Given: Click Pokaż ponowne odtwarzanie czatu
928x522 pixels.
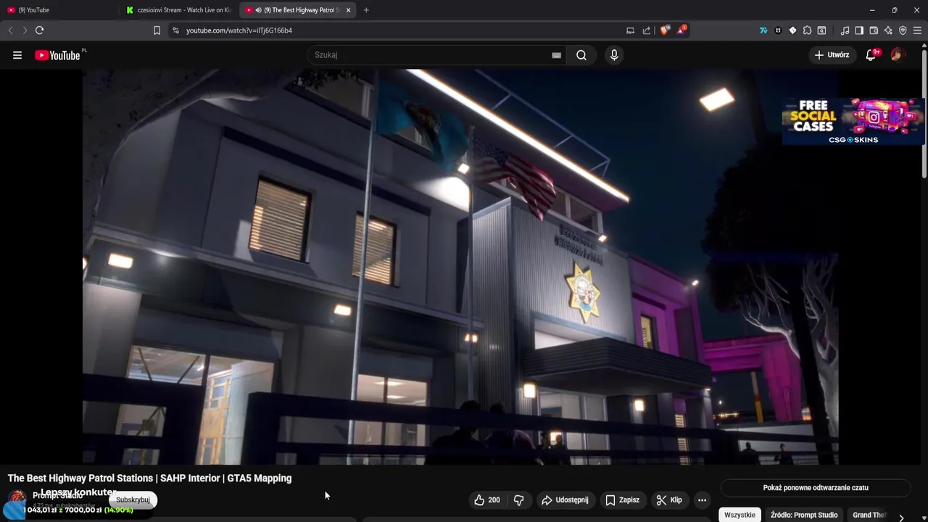Looking at the screenshot, I should click(816, 488).
